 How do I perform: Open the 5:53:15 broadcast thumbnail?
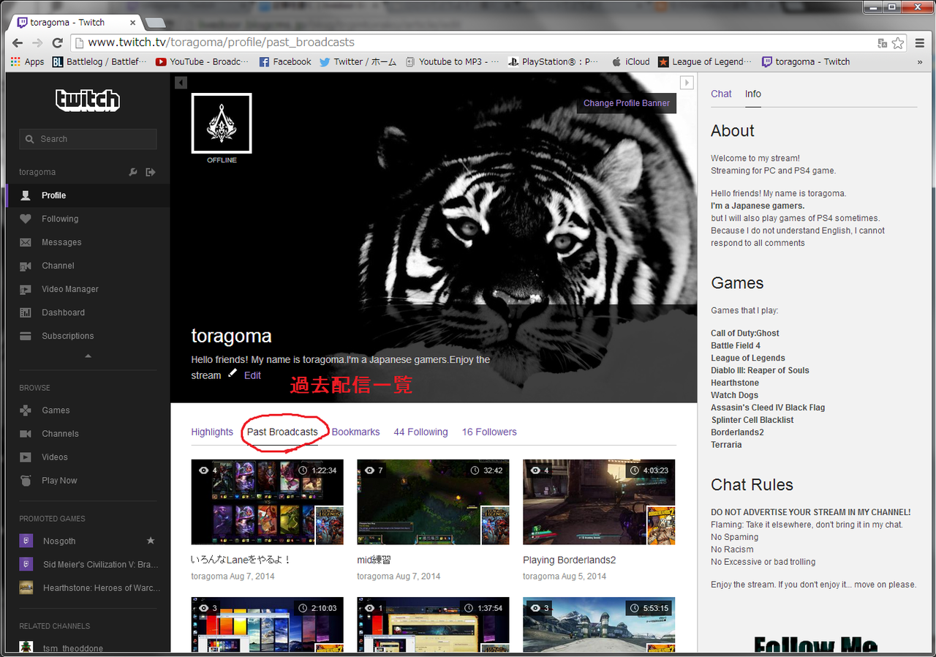coord(599,624)
